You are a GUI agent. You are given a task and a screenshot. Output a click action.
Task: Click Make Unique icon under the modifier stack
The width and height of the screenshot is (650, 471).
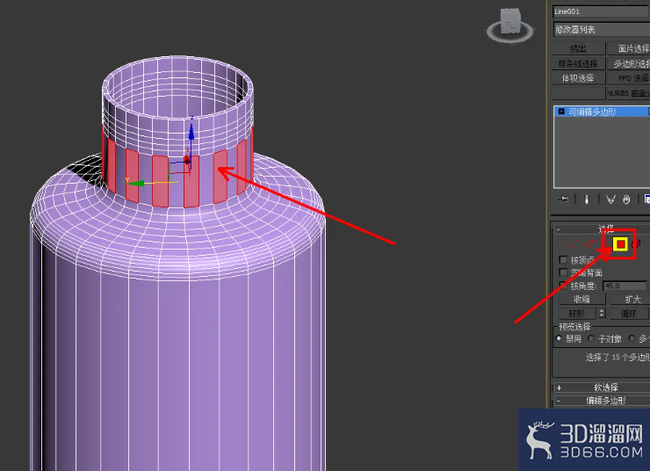point(610,199)
